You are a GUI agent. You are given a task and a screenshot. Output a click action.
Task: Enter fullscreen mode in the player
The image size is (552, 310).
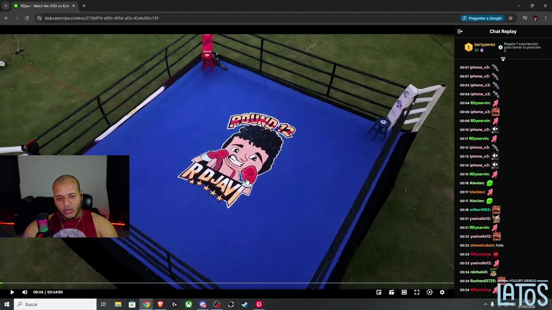[417, 292]
